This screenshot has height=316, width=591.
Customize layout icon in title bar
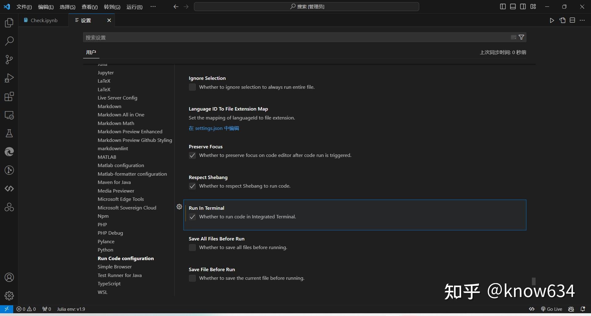click(533, 6)
